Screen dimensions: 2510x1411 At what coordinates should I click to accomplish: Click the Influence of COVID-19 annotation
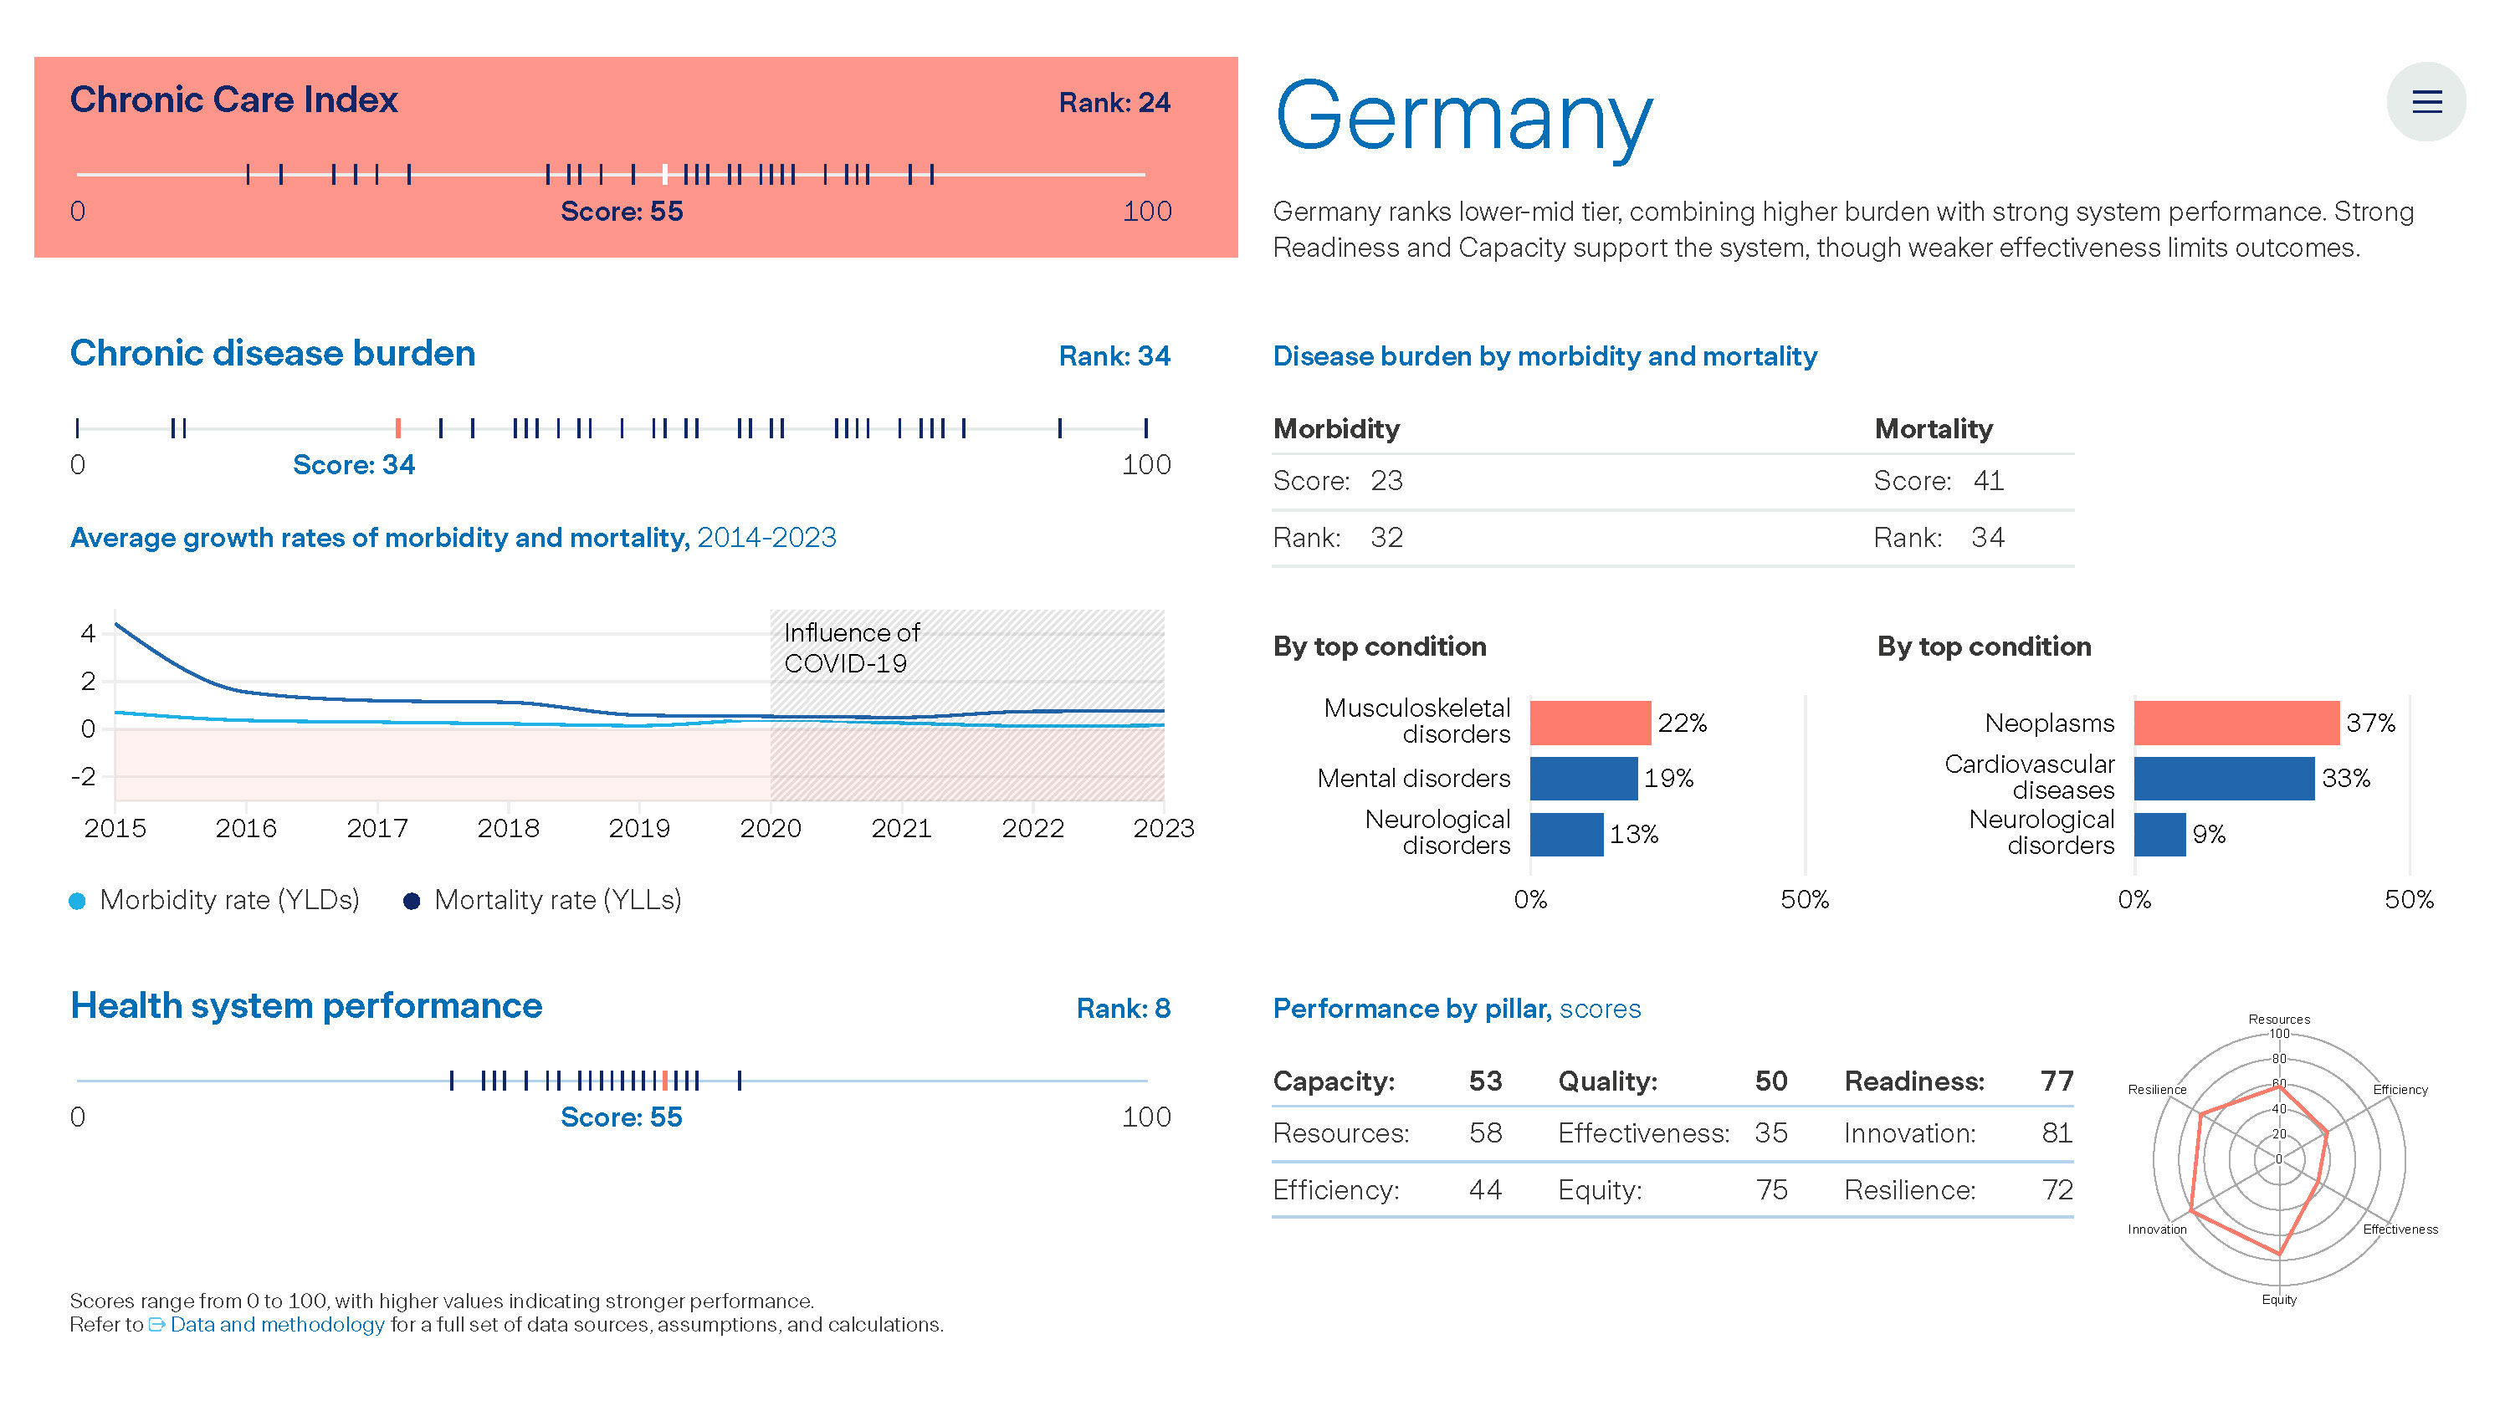click(852, 647)
